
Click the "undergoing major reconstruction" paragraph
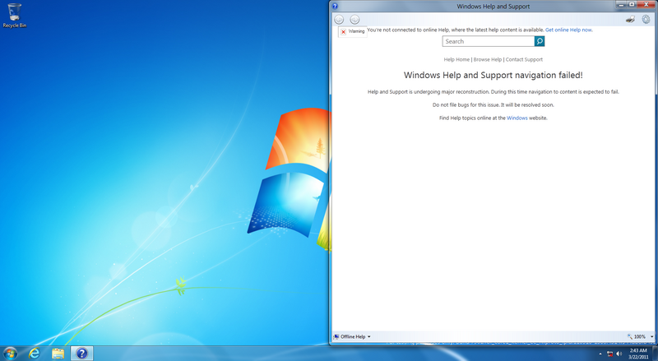pyautogui.click(x=493, y=91)
